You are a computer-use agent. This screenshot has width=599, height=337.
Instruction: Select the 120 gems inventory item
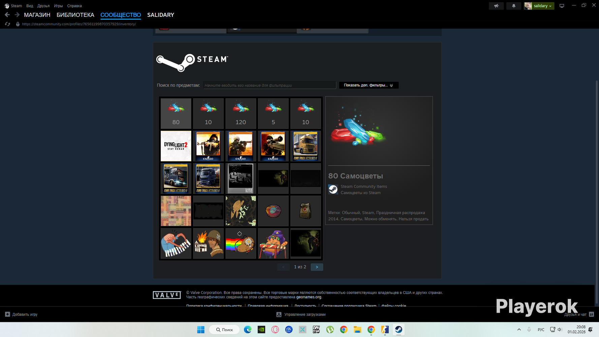tap(241, 114)
